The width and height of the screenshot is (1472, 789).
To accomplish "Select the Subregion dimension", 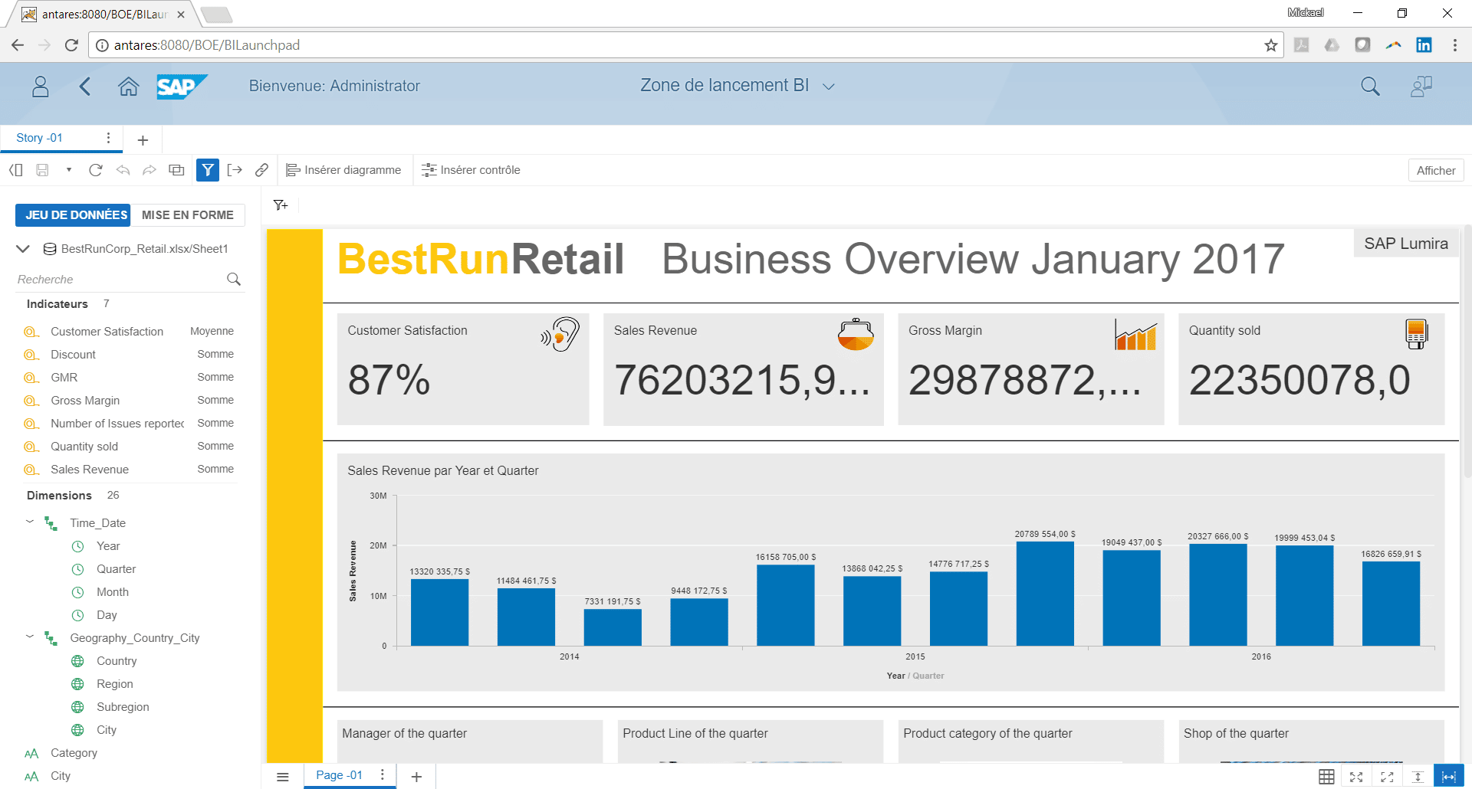I will click(123, 707).
